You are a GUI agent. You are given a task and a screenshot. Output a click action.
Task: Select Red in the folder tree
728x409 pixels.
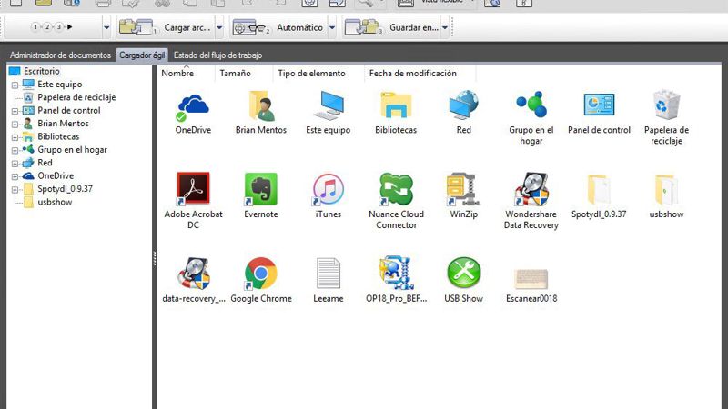tap(45, 163)
